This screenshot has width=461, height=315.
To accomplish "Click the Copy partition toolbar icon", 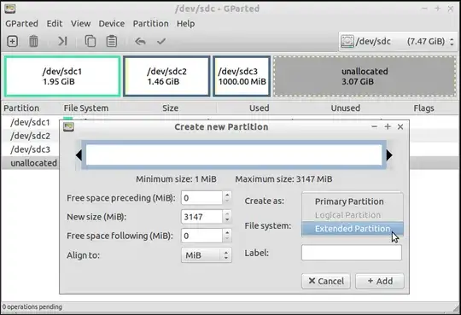I will coord(90,41).
